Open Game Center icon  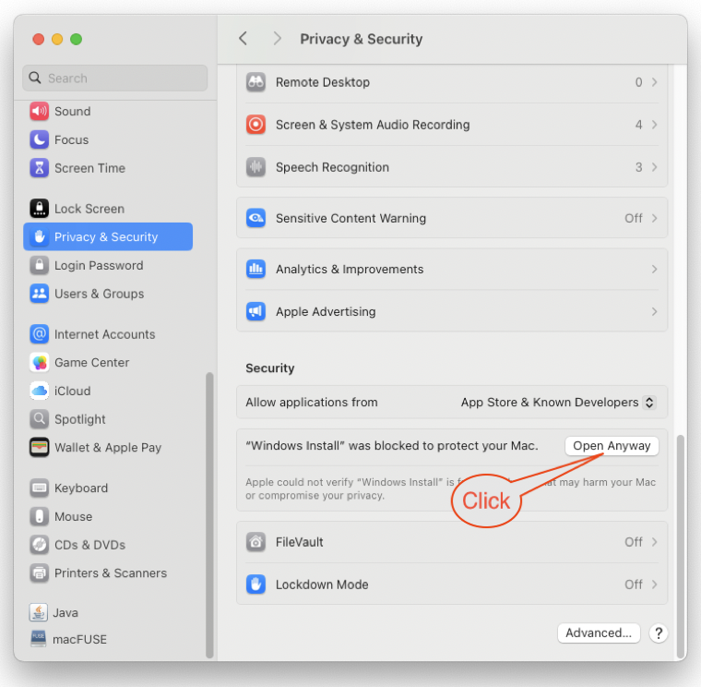(40, 363)
